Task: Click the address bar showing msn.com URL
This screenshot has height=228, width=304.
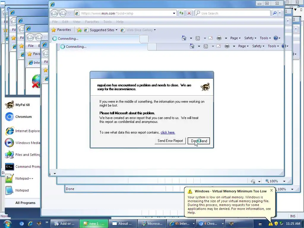Action: pyautogui.click(x=124, y=13)
